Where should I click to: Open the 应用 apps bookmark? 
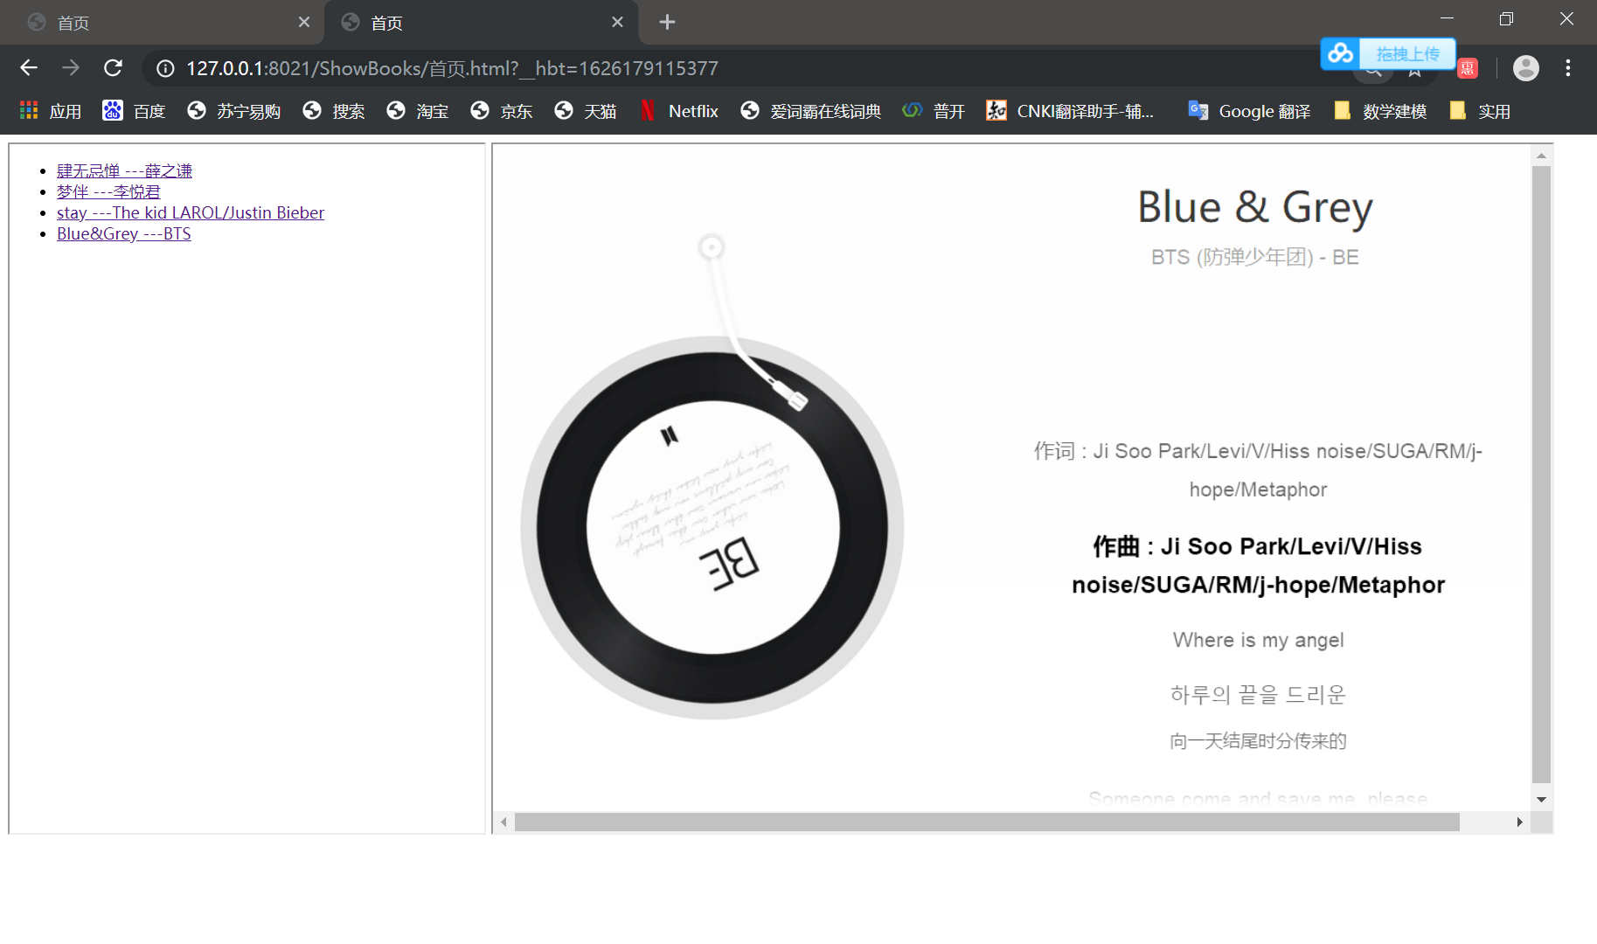51,111
